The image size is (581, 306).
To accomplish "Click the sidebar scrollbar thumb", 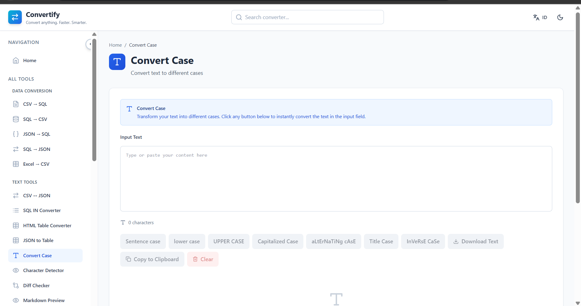I will [94, 100].
